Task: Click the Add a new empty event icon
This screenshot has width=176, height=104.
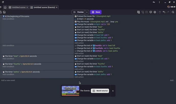Action: coord(139,12)
